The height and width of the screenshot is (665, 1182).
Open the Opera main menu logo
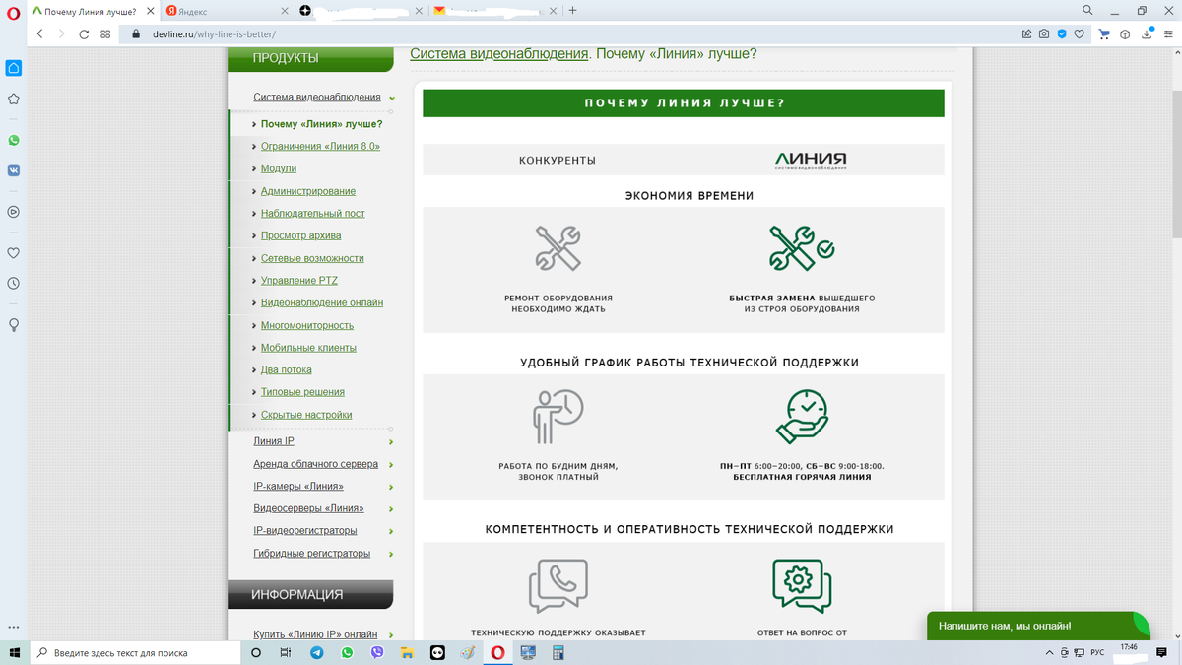(14, 11)
